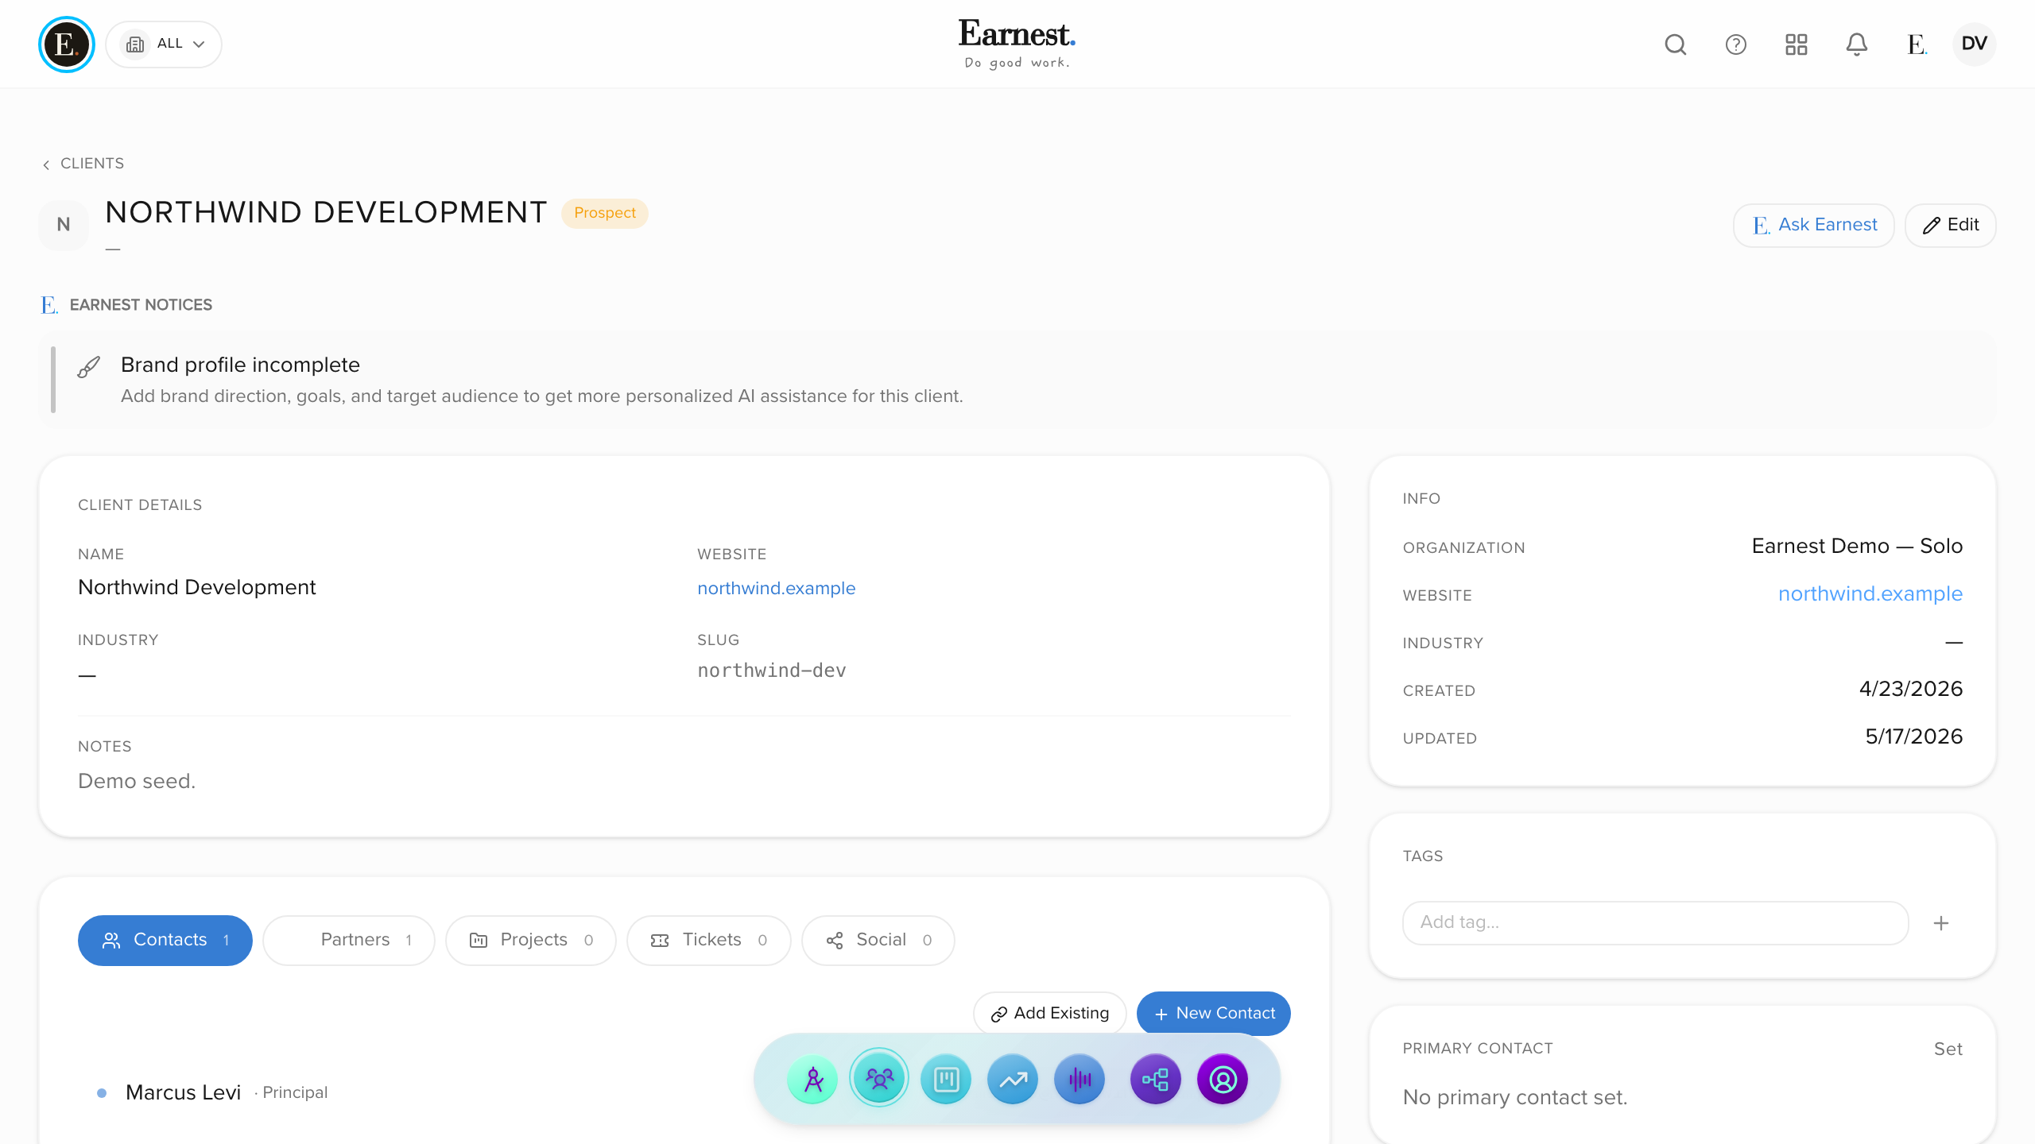
Task: Open the DV user avatar menu
Action: (1974, 44)
